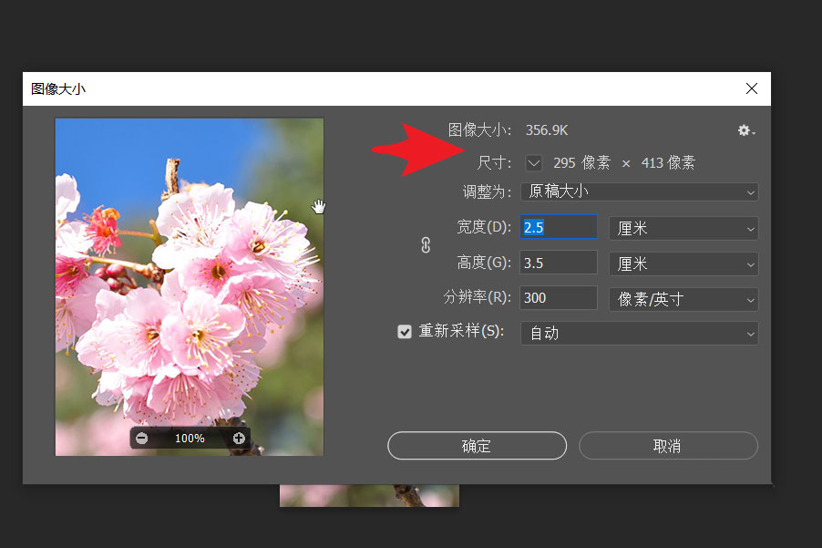
Task: Focus the 分辨率 input field
Action: coord(559,298)
